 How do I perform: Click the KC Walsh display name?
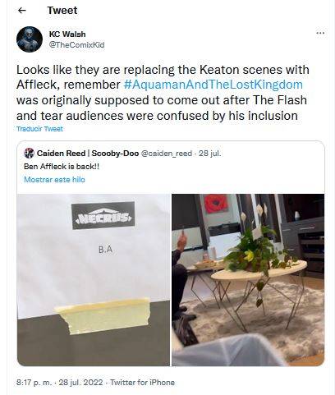pos(67,34)
